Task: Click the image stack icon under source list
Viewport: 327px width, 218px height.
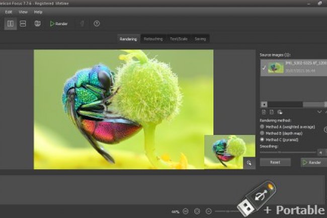Action: 280,111
